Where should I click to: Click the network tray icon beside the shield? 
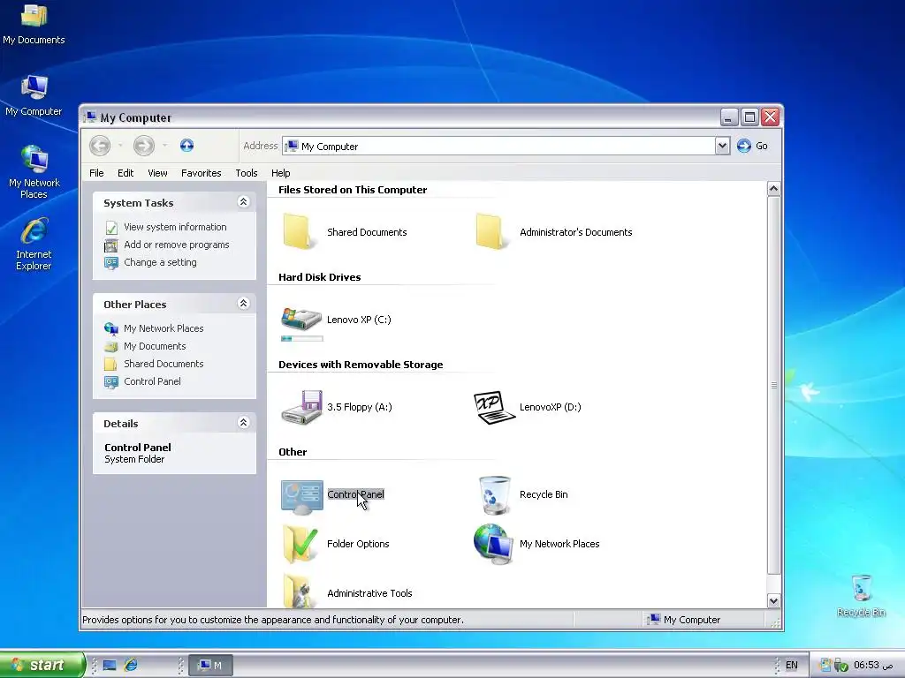[x=825, y=666]
